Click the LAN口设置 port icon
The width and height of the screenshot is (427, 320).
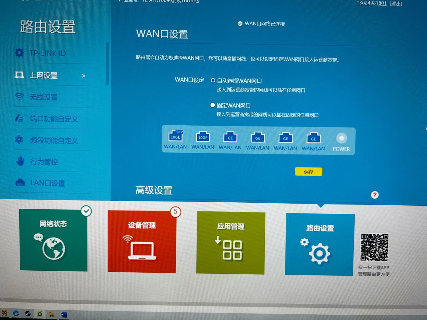[x=20, y=183]
